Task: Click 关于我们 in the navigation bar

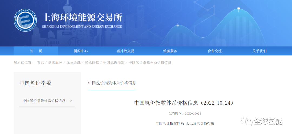Action: tap(259, 51)
